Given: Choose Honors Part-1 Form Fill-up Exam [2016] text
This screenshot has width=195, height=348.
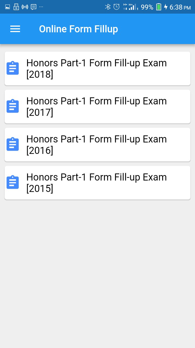Looking at the screenshot, I should point(96,145).
